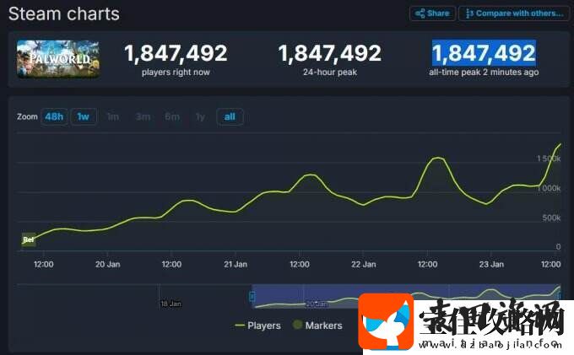This screenshot has height=355, width=574.
Task: Click the 24-hour peak count
Action: point(330,53)
